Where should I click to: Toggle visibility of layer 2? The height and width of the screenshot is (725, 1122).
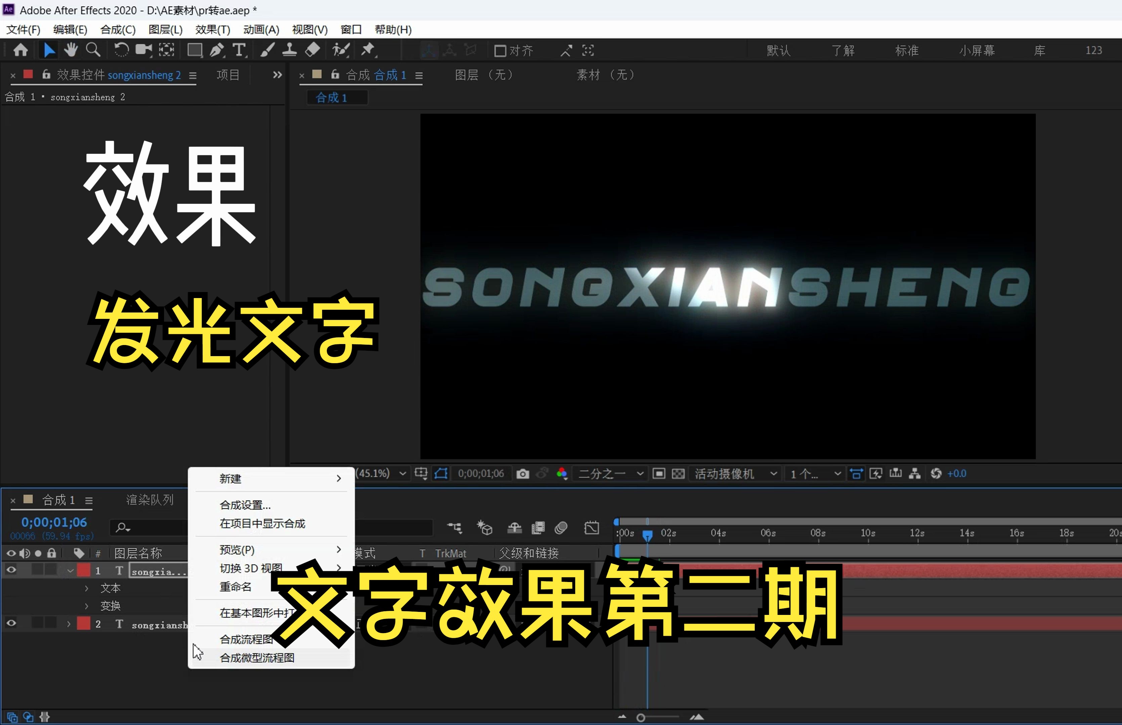click(11, 623)
